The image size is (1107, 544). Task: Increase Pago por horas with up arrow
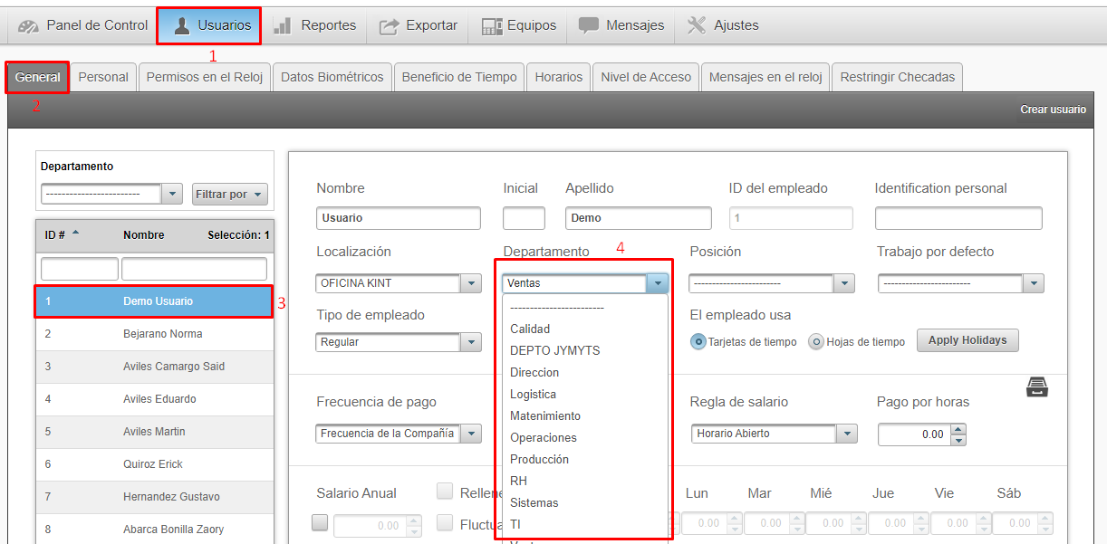click(x=958, y=429)
